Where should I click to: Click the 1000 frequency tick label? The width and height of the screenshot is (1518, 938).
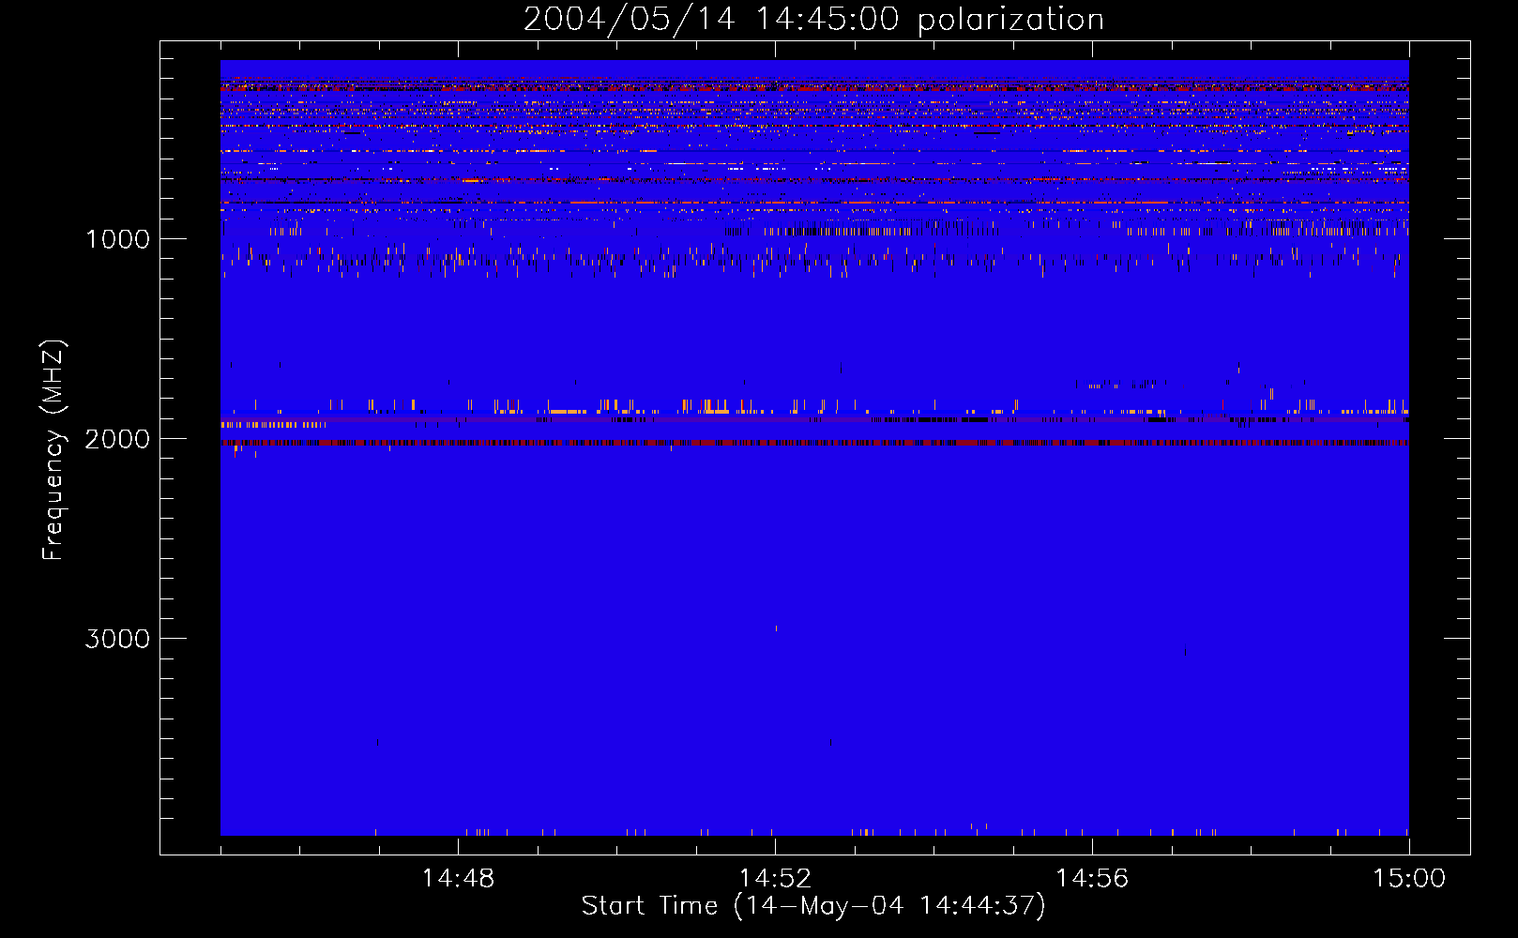(x=117, y=239)
